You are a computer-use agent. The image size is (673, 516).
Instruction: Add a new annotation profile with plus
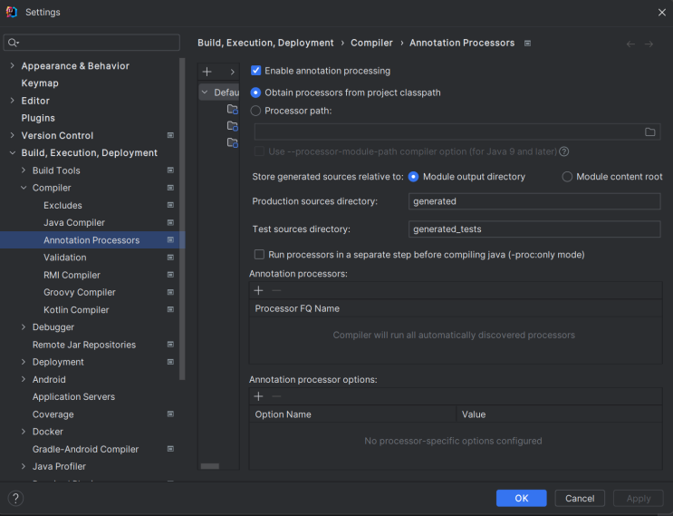coord(207,72)
